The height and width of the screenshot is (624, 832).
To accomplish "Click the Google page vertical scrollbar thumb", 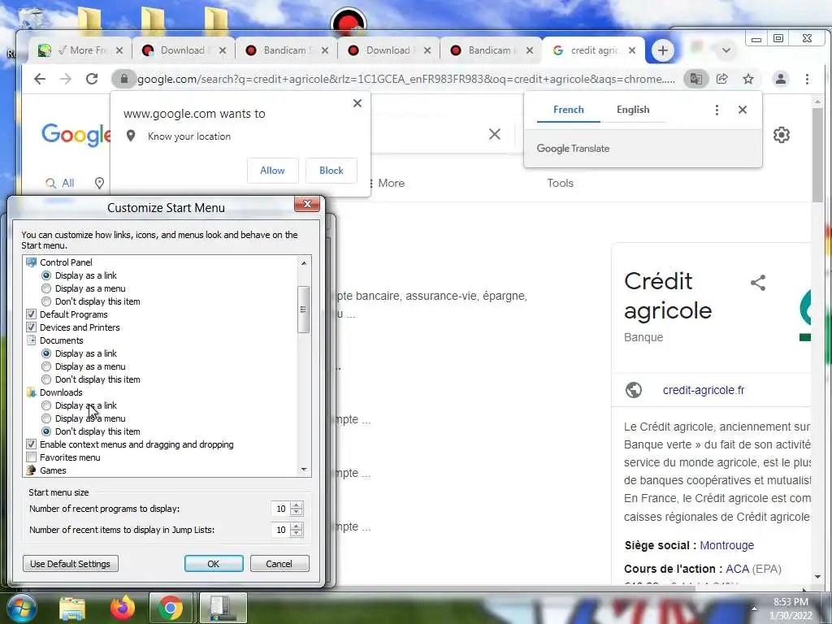I will [x=817, y=154].
